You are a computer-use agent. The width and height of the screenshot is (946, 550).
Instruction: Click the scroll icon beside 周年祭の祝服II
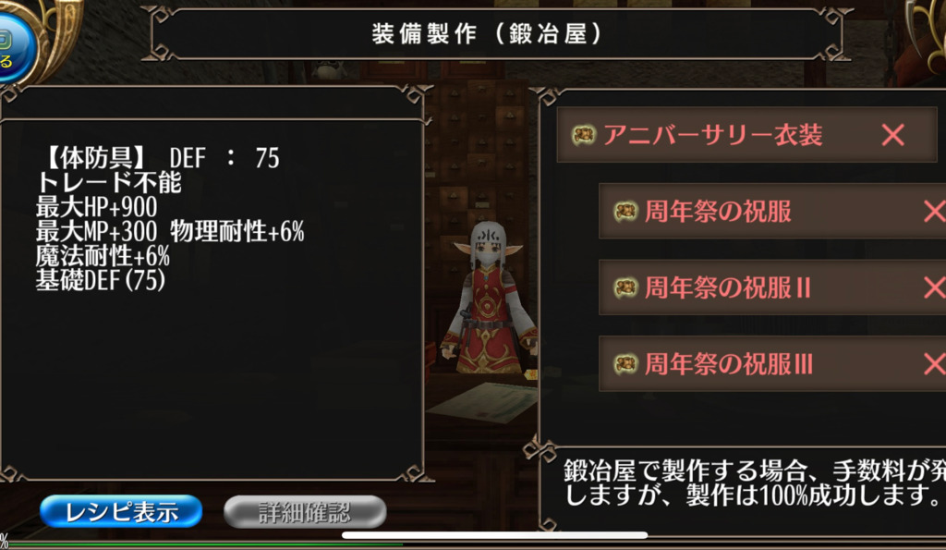(x=625, y=287)
